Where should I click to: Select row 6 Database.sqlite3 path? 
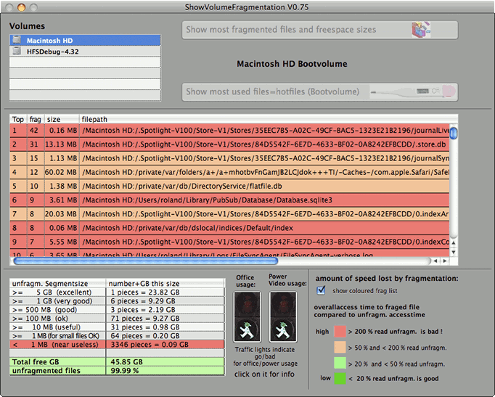[x=264, y=200]
